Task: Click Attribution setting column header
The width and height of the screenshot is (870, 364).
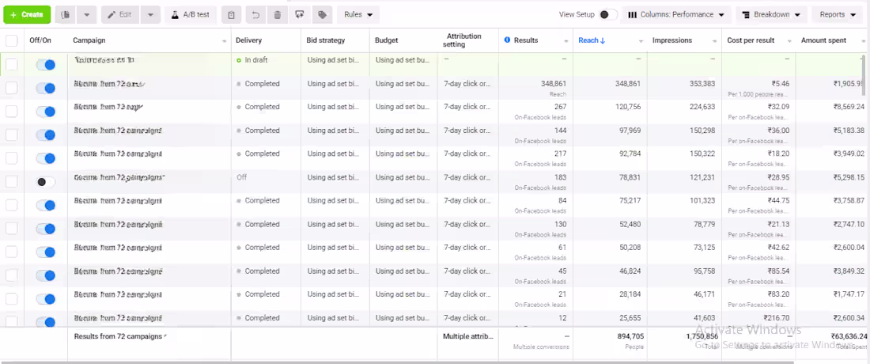Action: pyautogui.click(x=462, y=40)
